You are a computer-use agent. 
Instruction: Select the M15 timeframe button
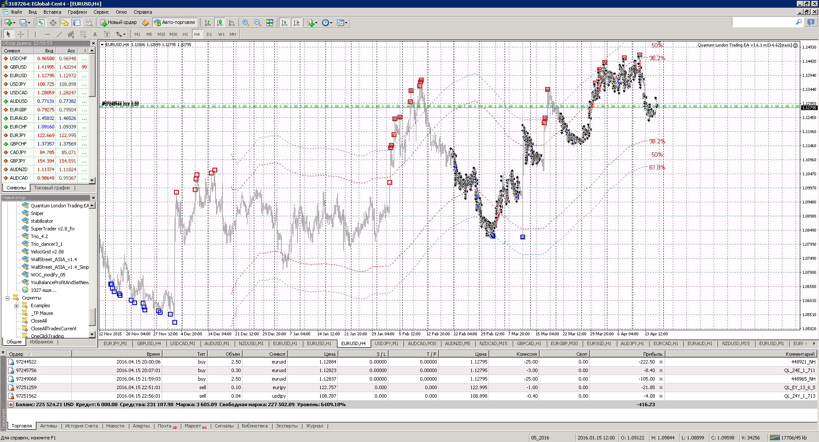point(161,34)
